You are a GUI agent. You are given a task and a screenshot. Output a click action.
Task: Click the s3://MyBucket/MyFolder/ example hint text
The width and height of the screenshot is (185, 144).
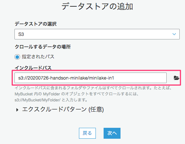tap(37, 100)
